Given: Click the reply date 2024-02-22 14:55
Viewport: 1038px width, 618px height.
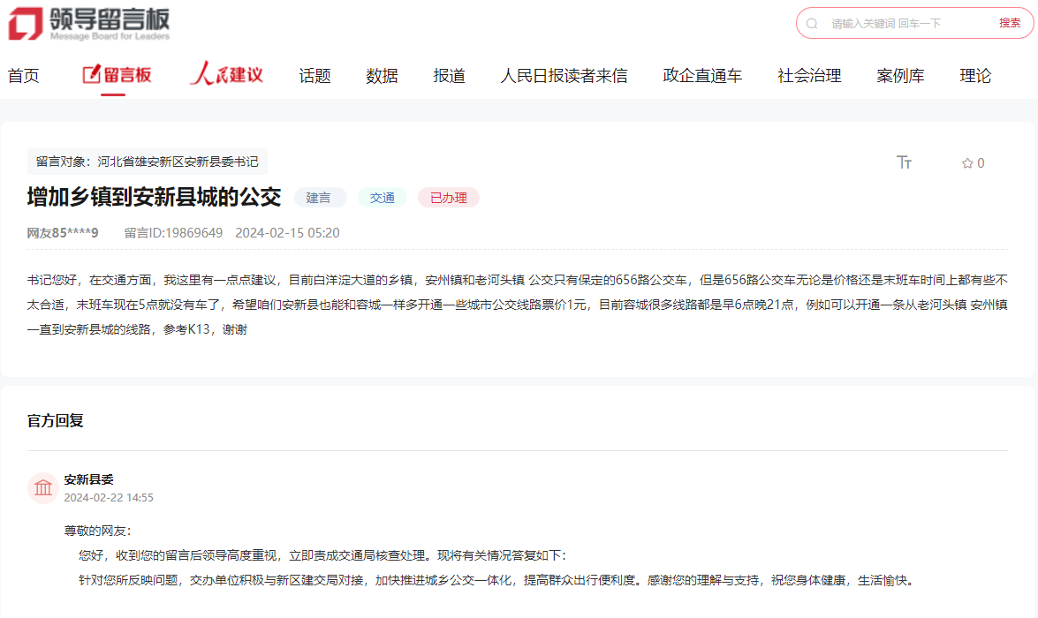Looking at the screenshot, I should 109,498.
